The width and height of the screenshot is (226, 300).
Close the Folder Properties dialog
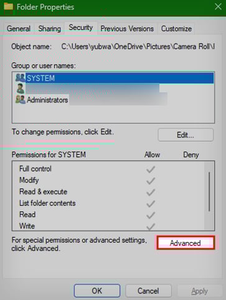pos(218,7)
